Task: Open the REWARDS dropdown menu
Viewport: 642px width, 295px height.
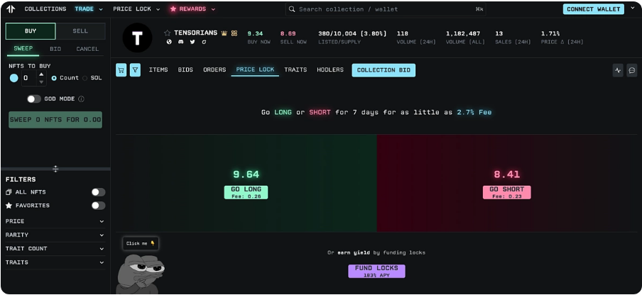Action: click(192, 9)
